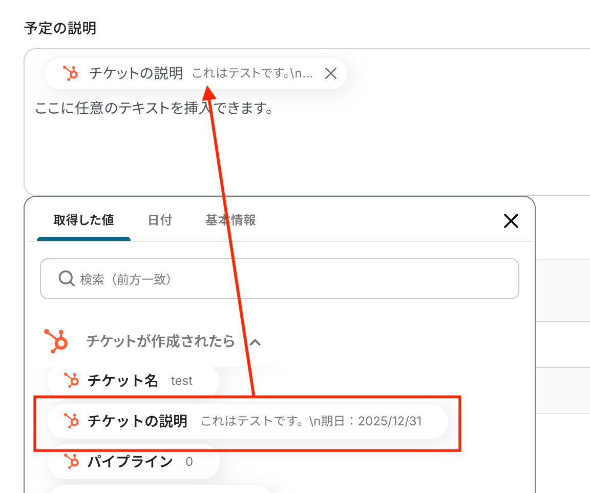Insert the パイプライン 0 value
Image resolution: width=590 pixels, height=493 pixels.
133,461
